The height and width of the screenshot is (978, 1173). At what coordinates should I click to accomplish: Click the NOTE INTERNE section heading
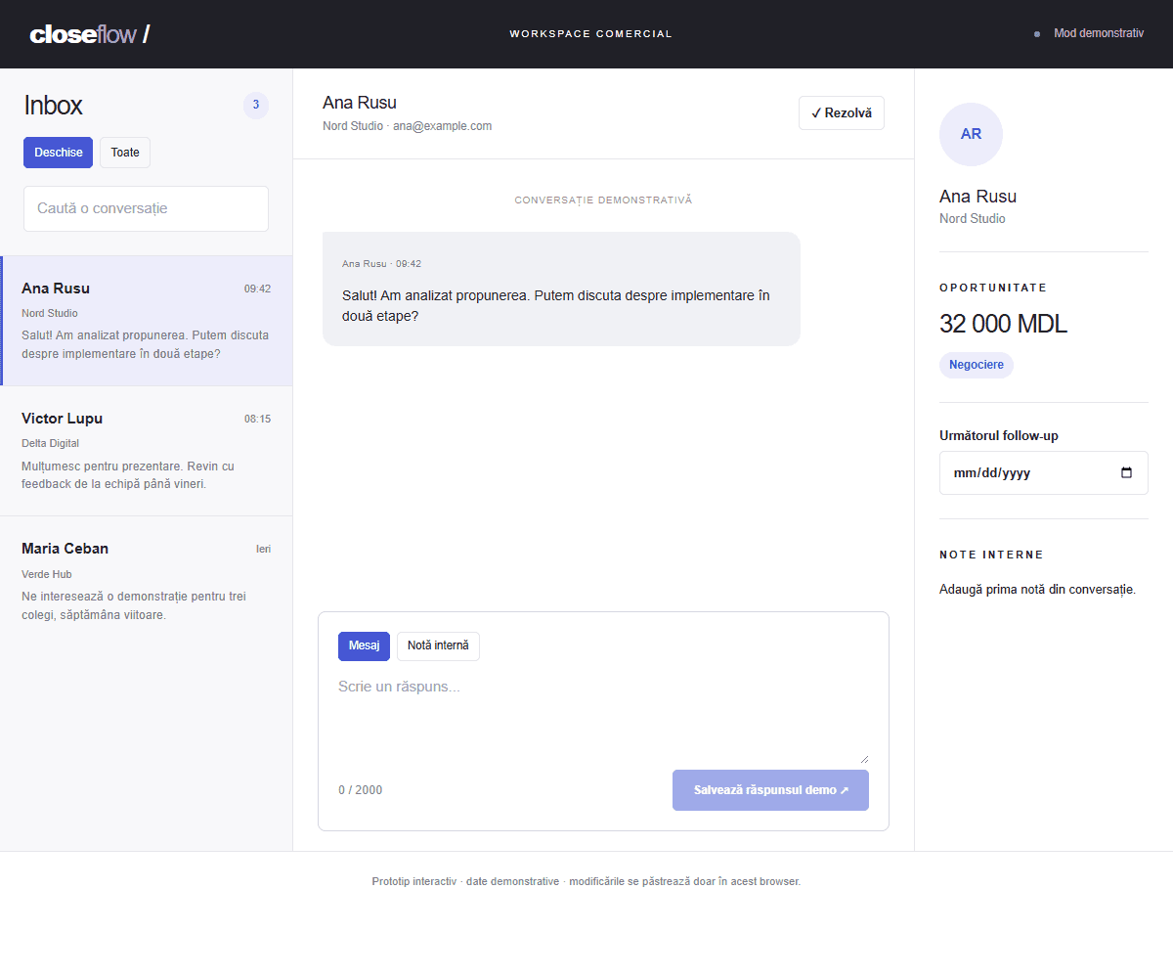pyautogui.click(x=991, y=555)
